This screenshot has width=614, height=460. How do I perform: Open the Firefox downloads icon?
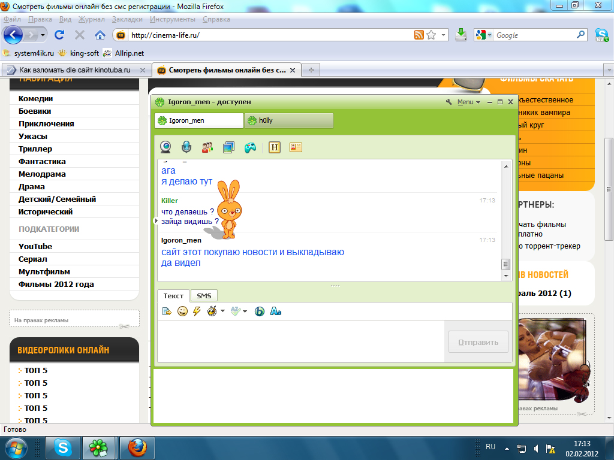(x=461, y=35)
